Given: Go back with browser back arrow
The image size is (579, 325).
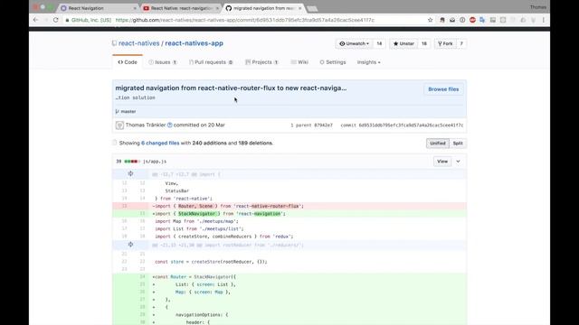Looking at the screenshot, I should (36, 20).
